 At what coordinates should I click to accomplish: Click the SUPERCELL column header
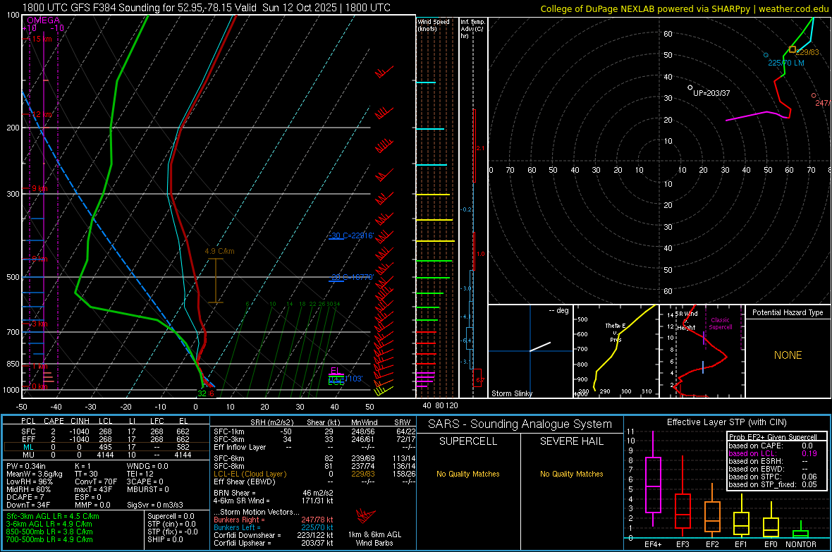point(468,441)
